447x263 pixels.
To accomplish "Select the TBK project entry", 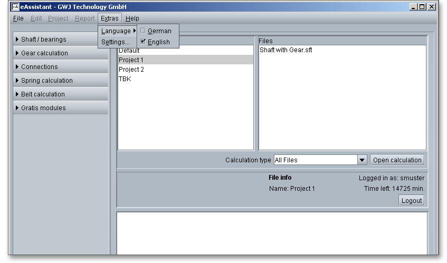I will coord(125,79).
